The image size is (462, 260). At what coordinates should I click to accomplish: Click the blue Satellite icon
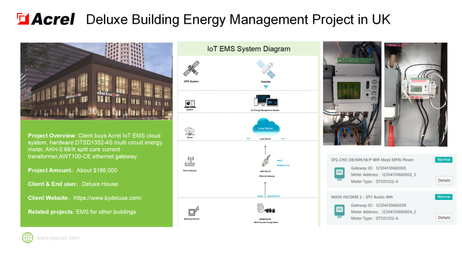tap(266, 69)
